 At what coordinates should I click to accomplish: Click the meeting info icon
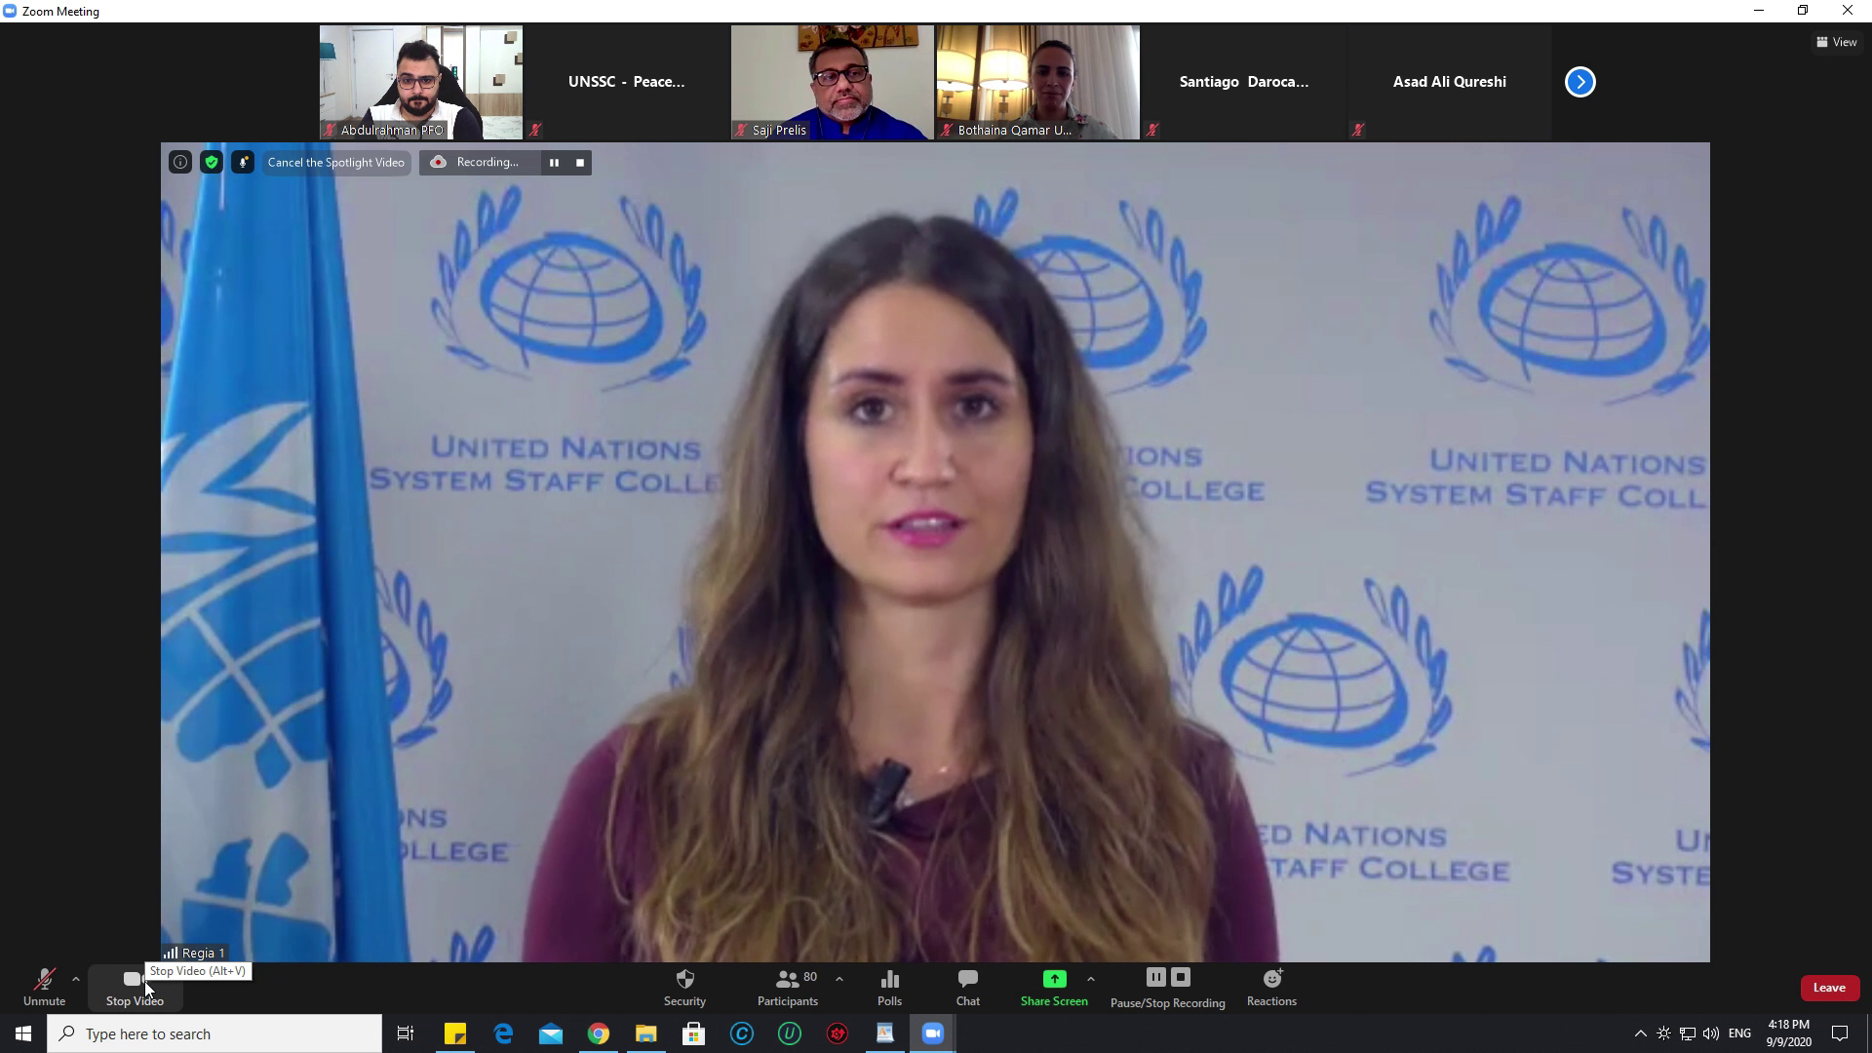pos(180,163)
